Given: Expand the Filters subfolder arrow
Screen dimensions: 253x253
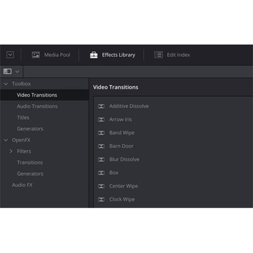Looking at the screenshot, I should [x=11, y=151].
